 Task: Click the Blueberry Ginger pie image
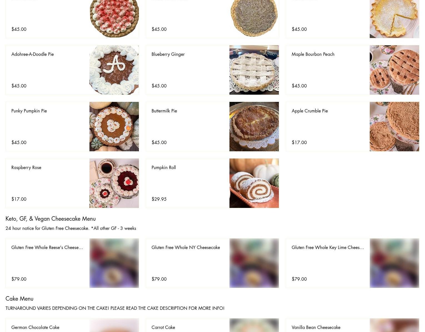pos(254,70)
